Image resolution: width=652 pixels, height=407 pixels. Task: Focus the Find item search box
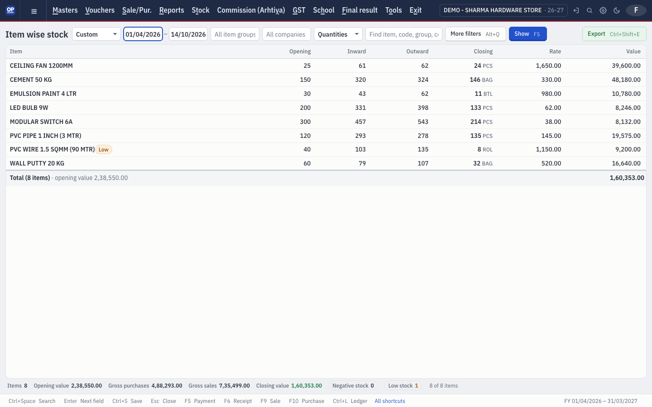pyautogui.click(x=404, y=34)
